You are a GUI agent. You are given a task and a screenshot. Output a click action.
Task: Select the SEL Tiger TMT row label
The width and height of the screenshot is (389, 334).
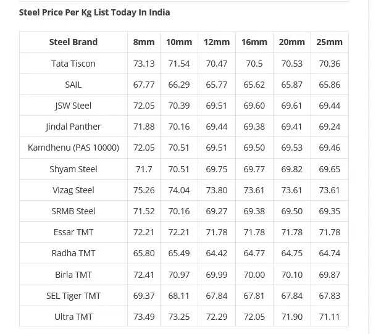pyautogui.click(x=73, y=296)
